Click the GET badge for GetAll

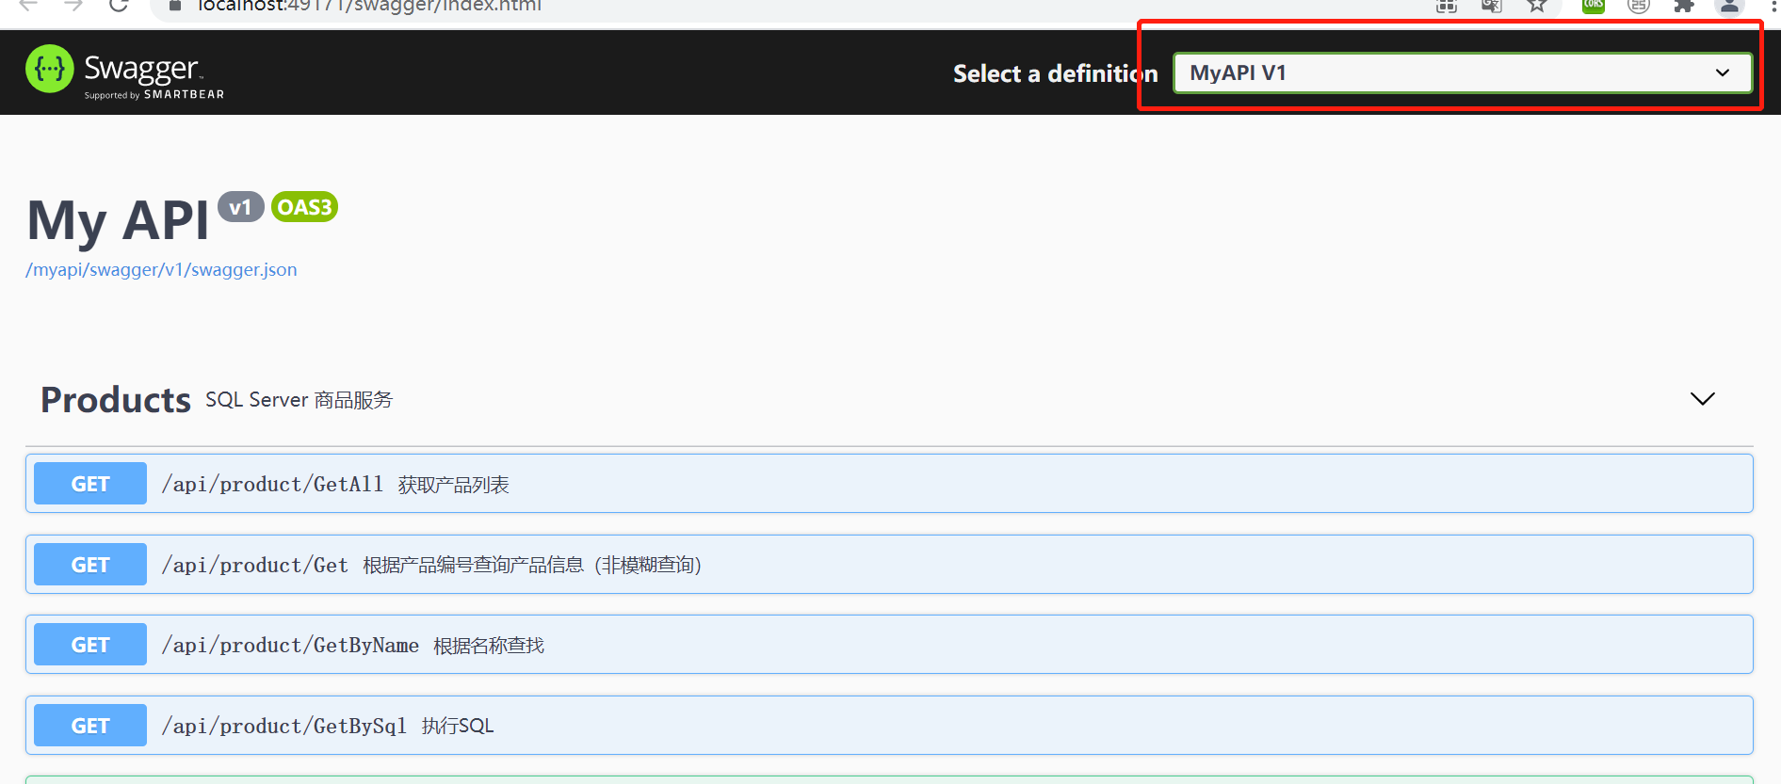pyautogui.click(x=90, y=484)
